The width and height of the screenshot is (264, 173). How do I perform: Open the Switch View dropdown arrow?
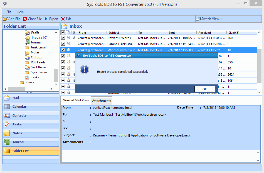tap(221, 19)
